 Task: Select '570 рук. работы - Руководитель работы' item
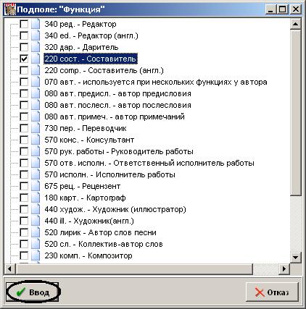coord(119,151)
